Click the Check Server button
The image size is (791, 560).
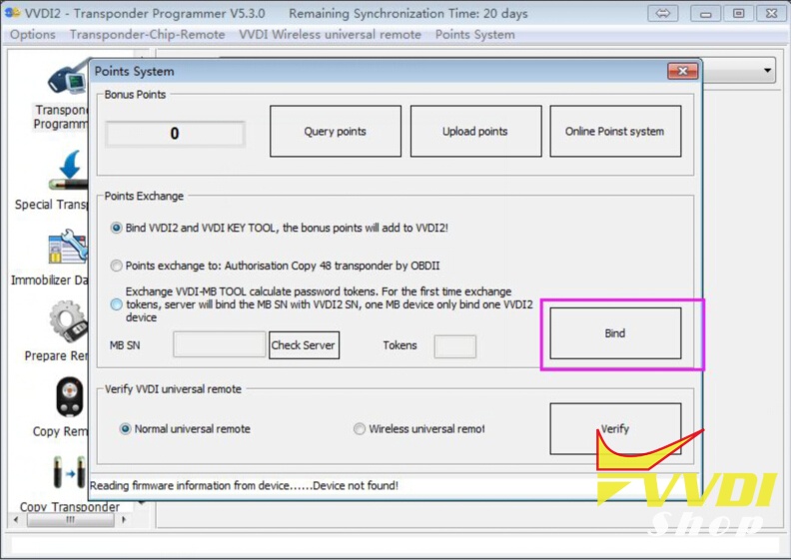pyautogui.click(x=304, y=345)
